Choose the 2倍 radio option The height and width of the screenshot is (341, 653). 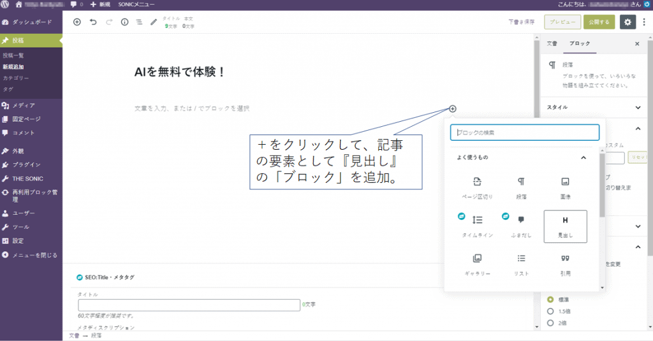pos(551,323)
